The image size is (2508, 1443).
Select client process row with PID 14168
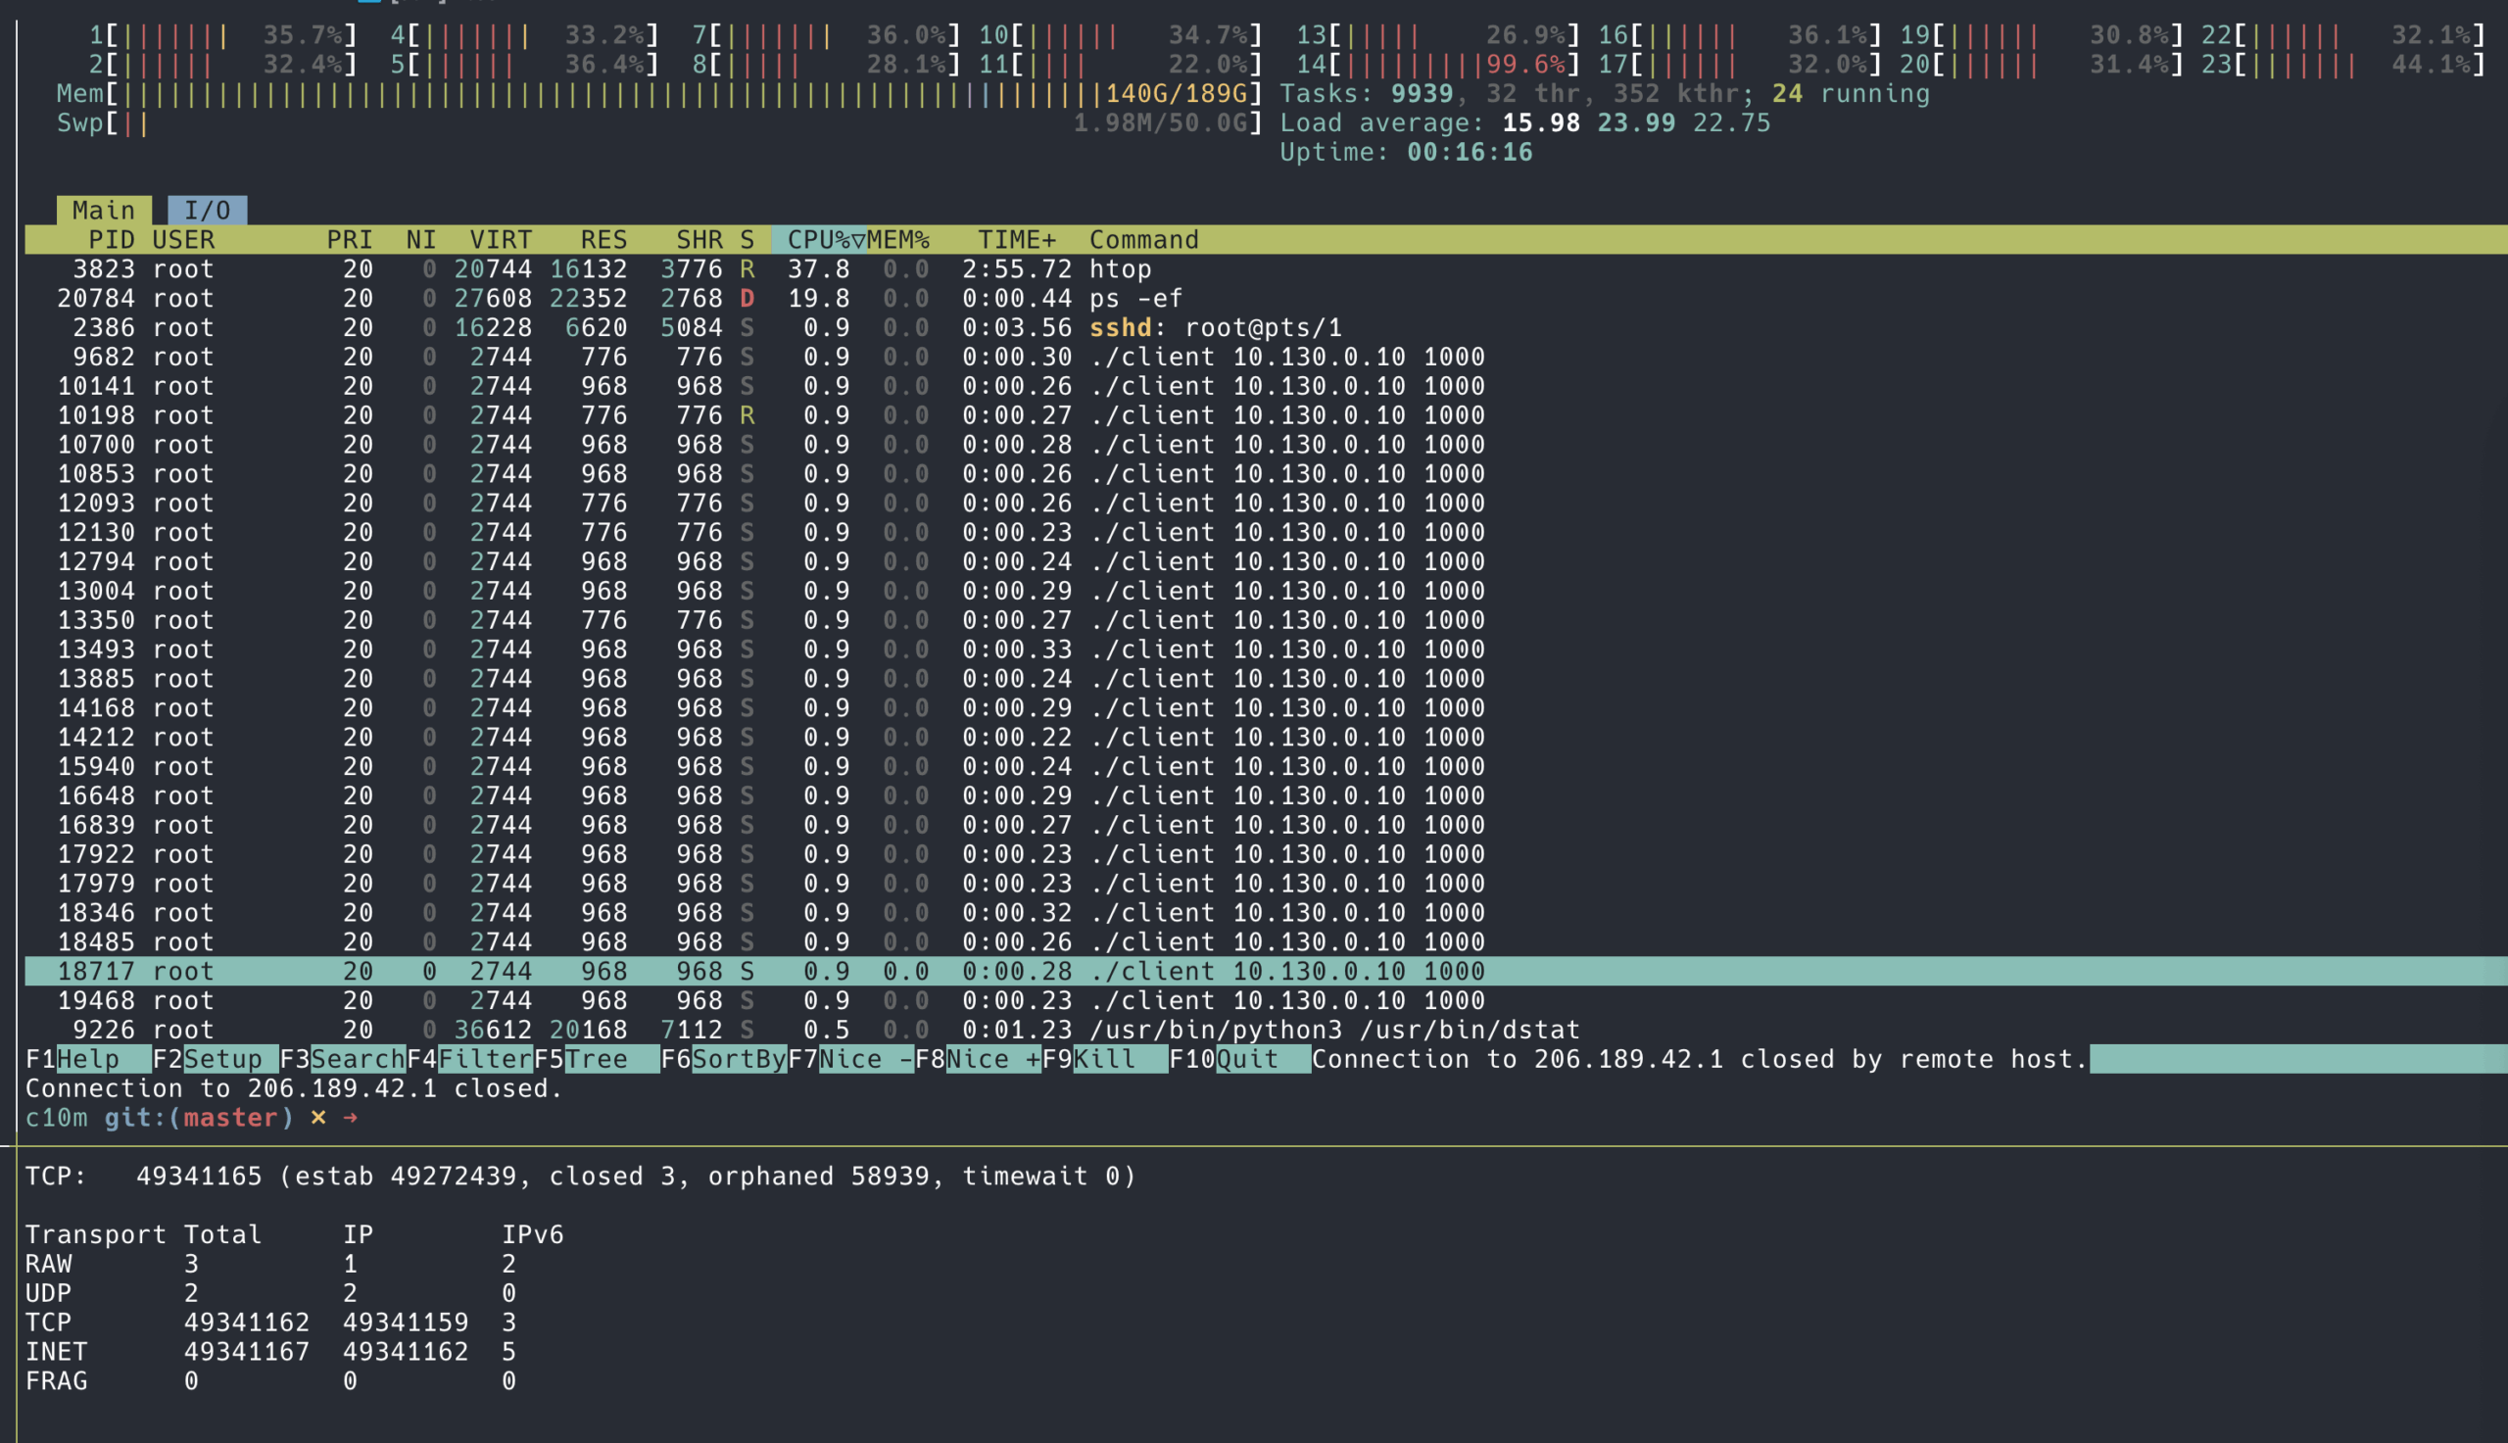[1267, 708]
